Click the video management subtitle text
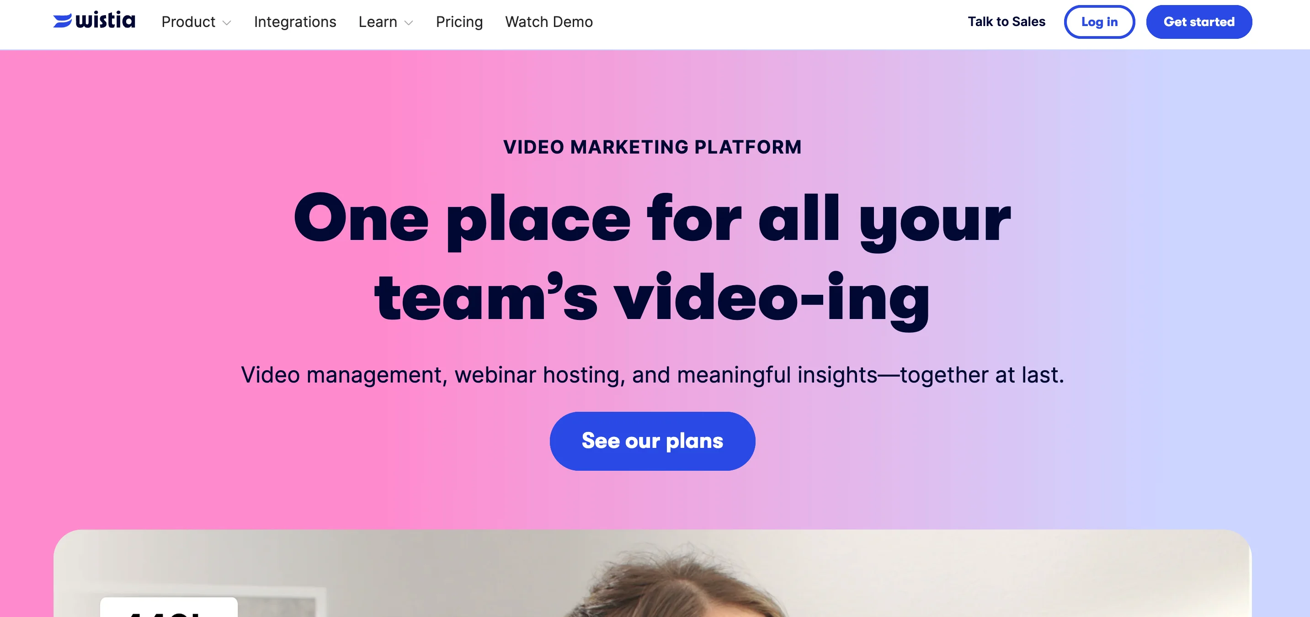The image size is (1310, 617). [x=652, y=375]
